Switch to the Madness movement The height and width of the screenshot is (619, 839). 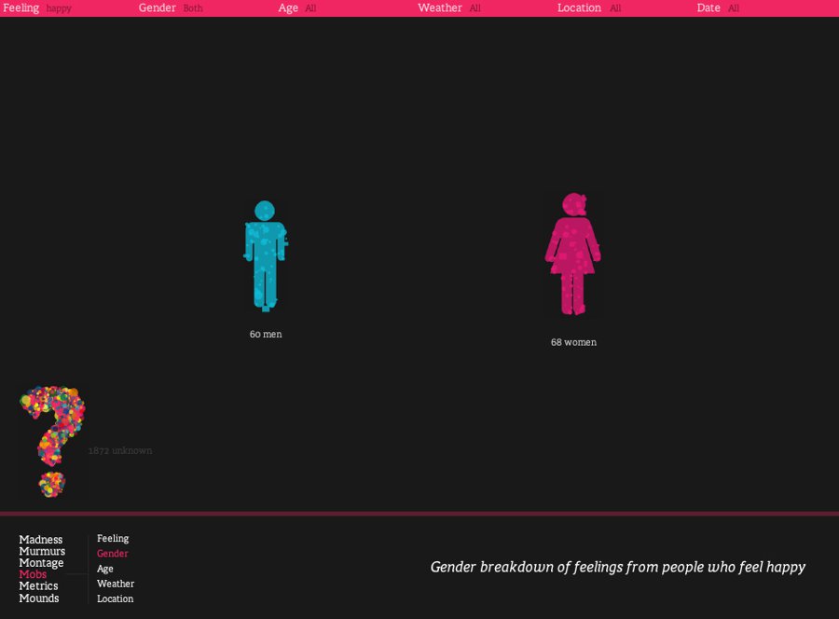pos(41,540)
